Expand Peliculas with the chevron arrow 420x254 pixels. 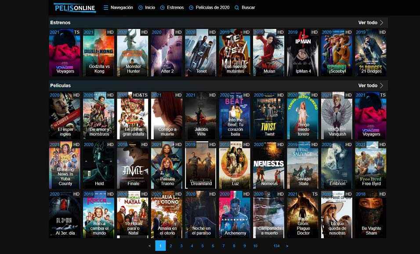coord(381,86)
